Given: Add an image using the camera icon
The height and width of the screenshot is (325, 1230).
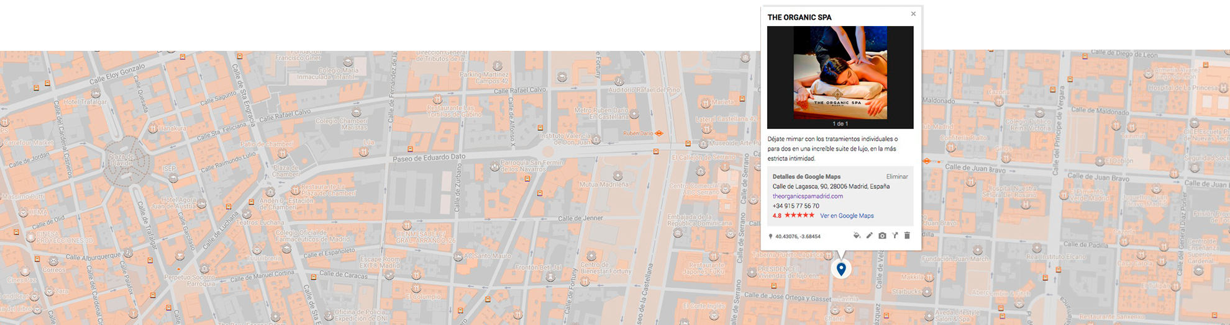Looking at the screenshot, I should click(882, 236).
